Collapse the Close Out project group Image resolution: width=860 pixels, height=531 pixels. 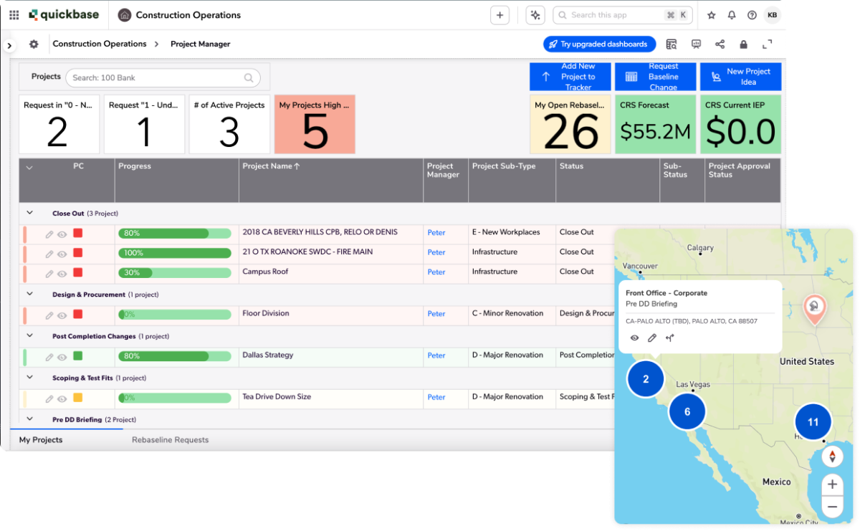(x=29, y=213)
